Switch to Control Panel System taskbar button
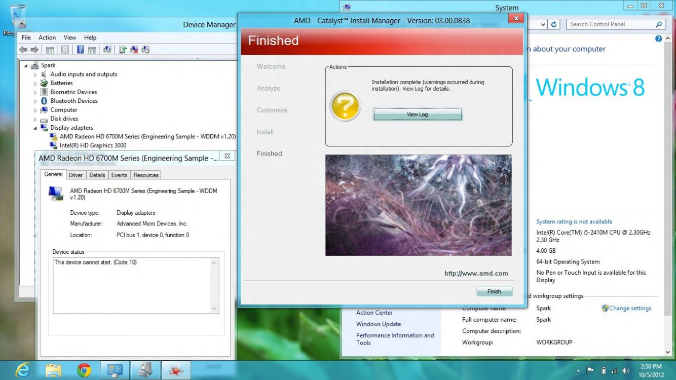Image resolution: width=676 pixels, height=380 pixels. coord(115,370)
